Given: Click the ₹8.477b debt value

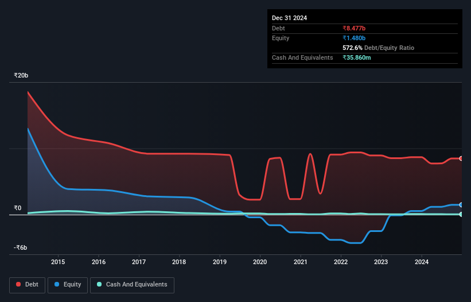Looking at the screenshot, I should coord(354,28).
